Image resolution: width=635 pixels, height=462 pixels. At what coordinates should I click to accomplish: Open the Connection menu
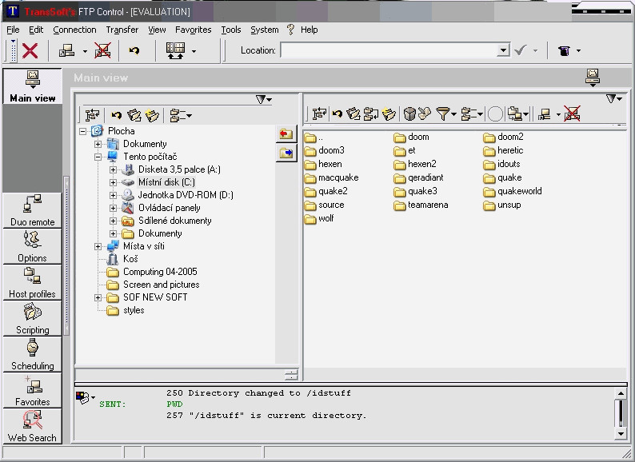pos(74,30)
